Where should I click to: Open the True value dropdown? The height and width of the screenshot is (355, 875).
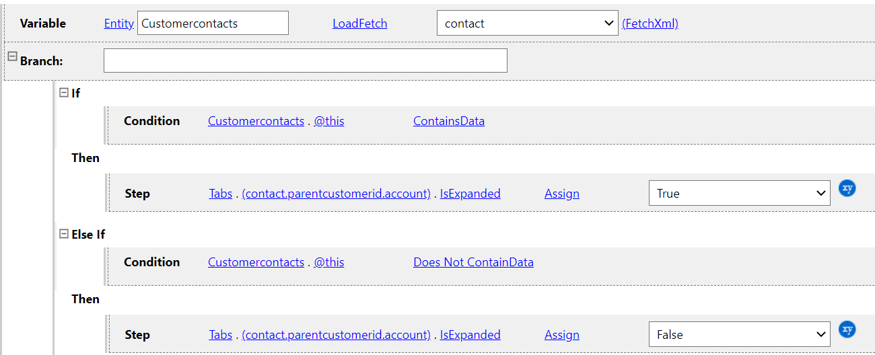(739, 194)
